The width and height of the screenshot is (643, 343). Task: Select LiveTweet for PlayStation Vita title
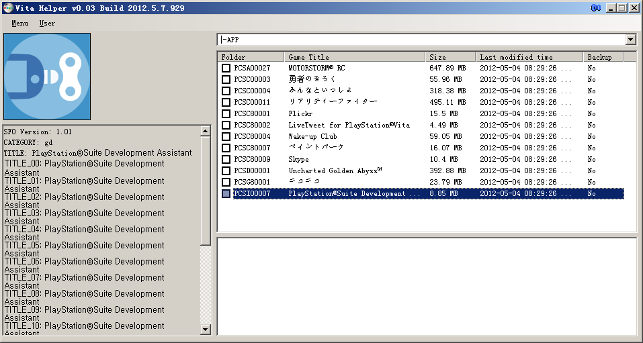(x=349, y=125)
